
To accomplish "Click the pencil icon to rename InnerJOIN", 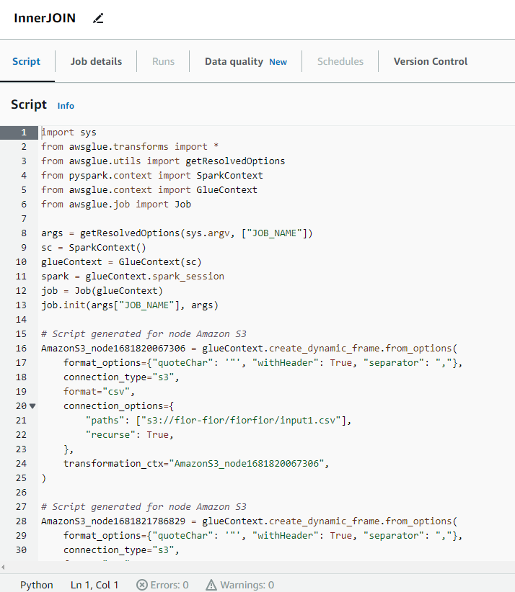I will point(99,19).
